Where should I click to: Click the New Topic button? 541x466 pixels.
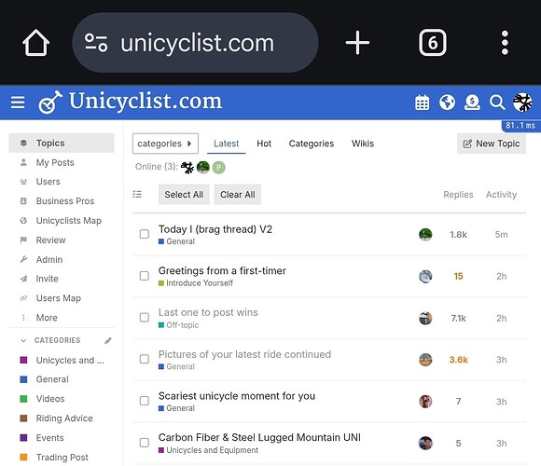pos(492,144)
